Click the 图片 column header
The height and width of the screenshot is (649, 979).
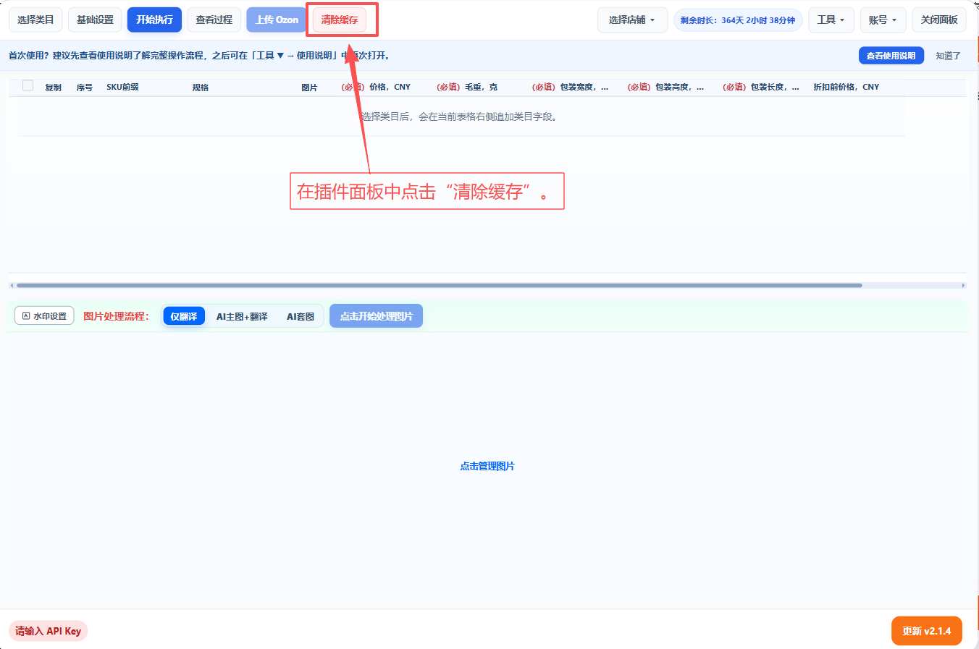click(x=309, y=88)
